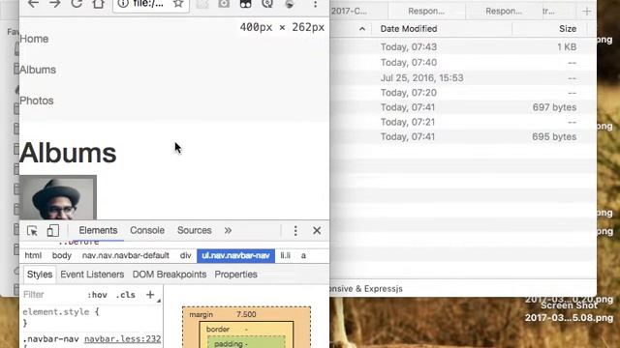
Task: Select the Finder row dated Jul 25, 2016, 15:53
Action: (x=463, y=77)
